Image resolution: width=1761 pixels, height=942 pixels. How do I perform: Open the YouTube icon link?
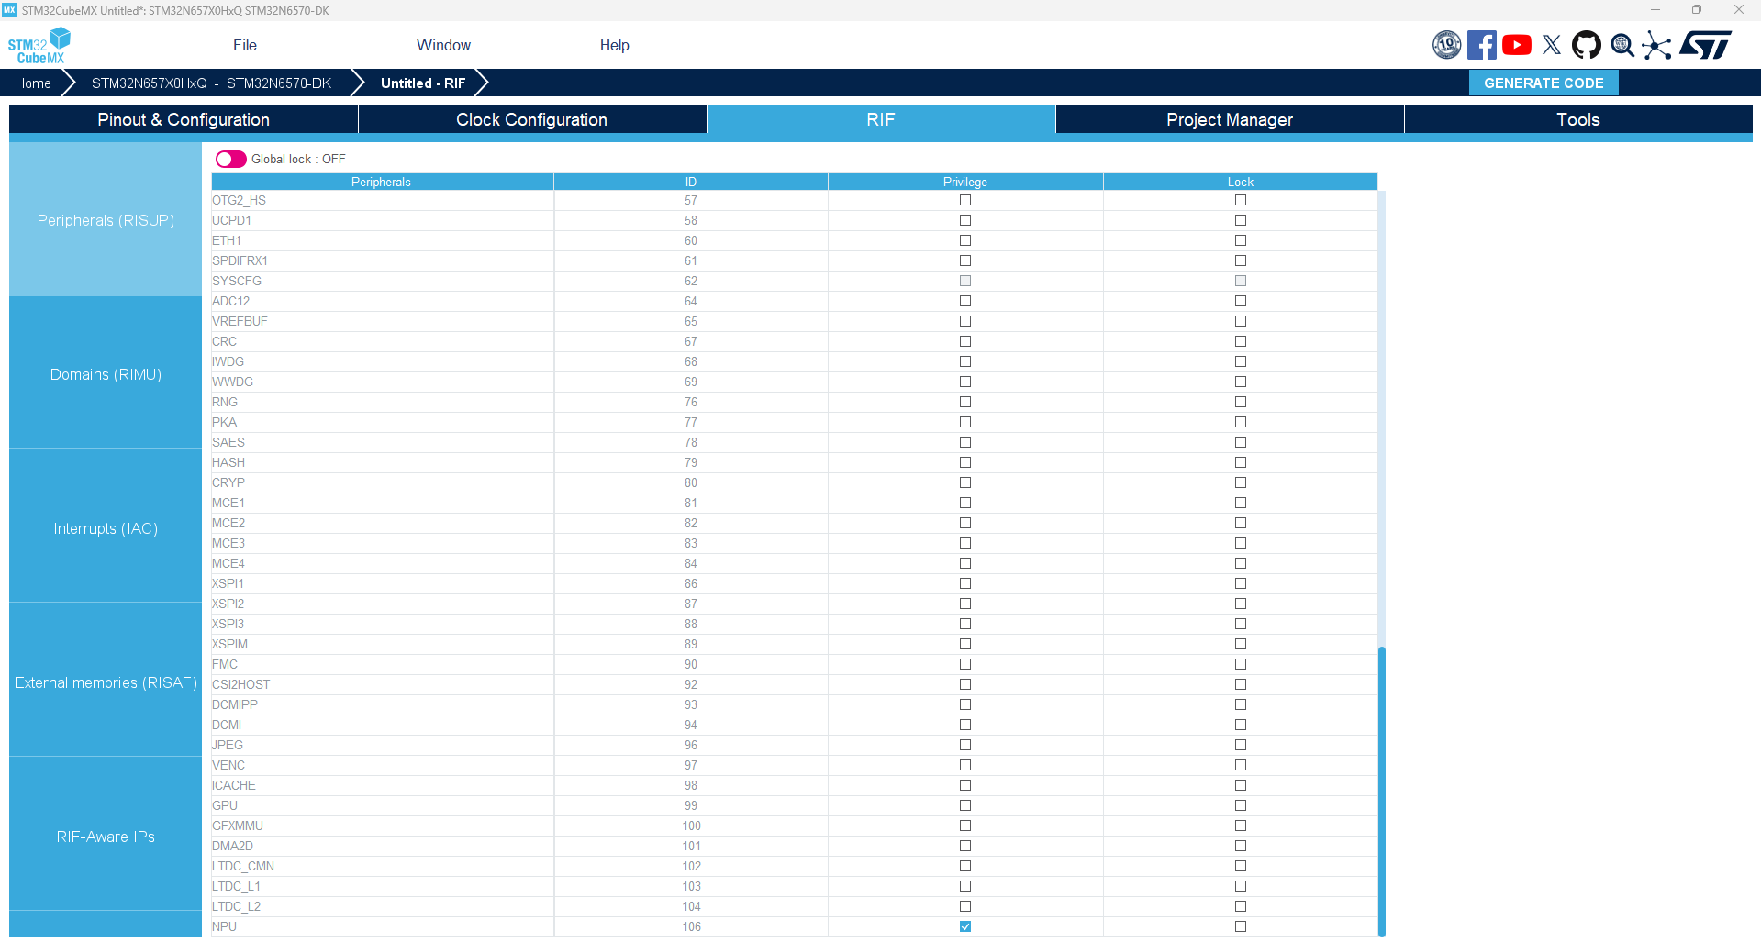click(1517, 45)
